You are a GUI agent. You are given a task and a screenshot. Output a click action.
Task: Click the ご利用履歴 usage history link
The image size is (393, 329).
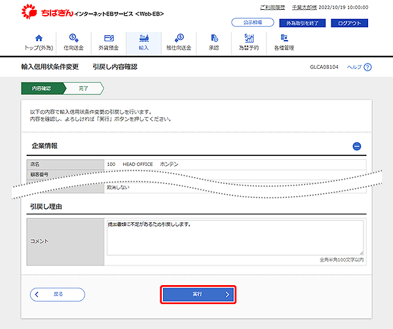(x=272, y=7)
